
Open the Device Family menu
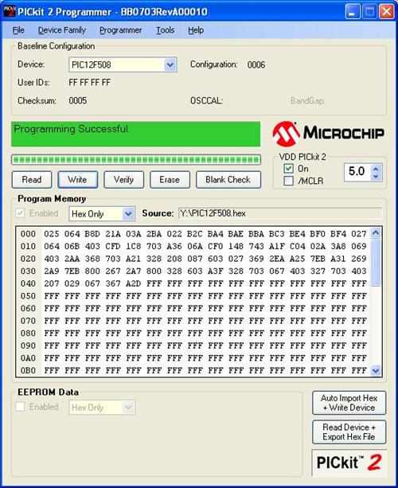coord(62,30)
